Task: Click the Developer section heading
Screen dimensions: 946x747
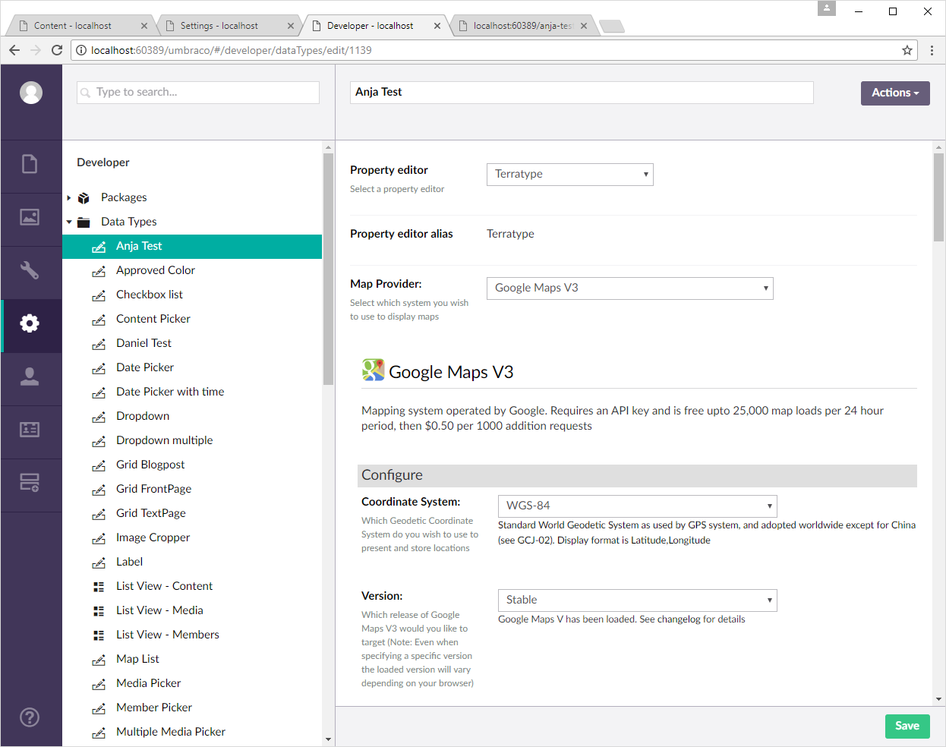Action: (103, 163)
